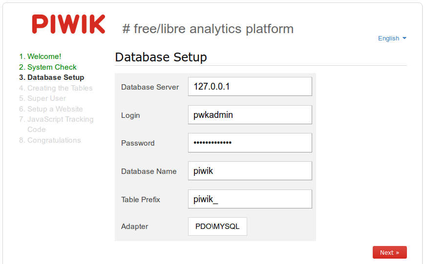Click step 5 Super User
The height and width of the screenshot is (264, 425).
pos(42,98)
